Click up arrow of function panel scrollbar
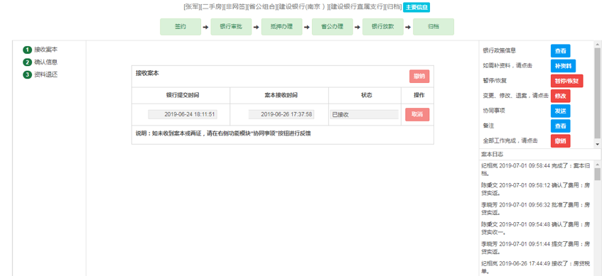 click(598, 44)
